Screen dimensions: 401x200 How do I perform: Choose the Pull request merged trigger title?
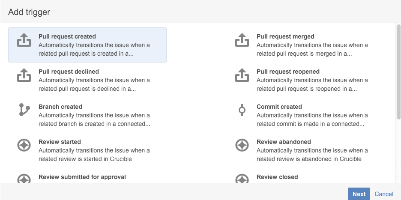pos(285,36)
